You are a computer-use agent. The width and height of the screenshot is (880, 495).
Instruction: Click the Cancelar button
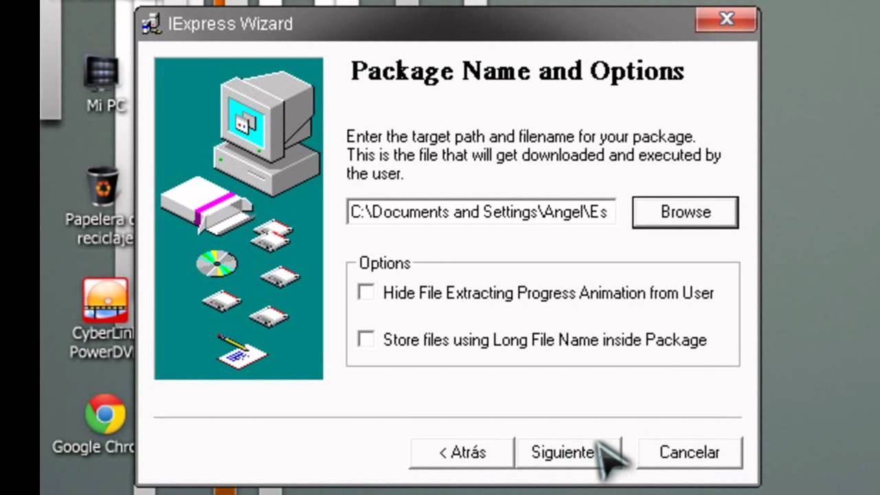tap(690, 452)
